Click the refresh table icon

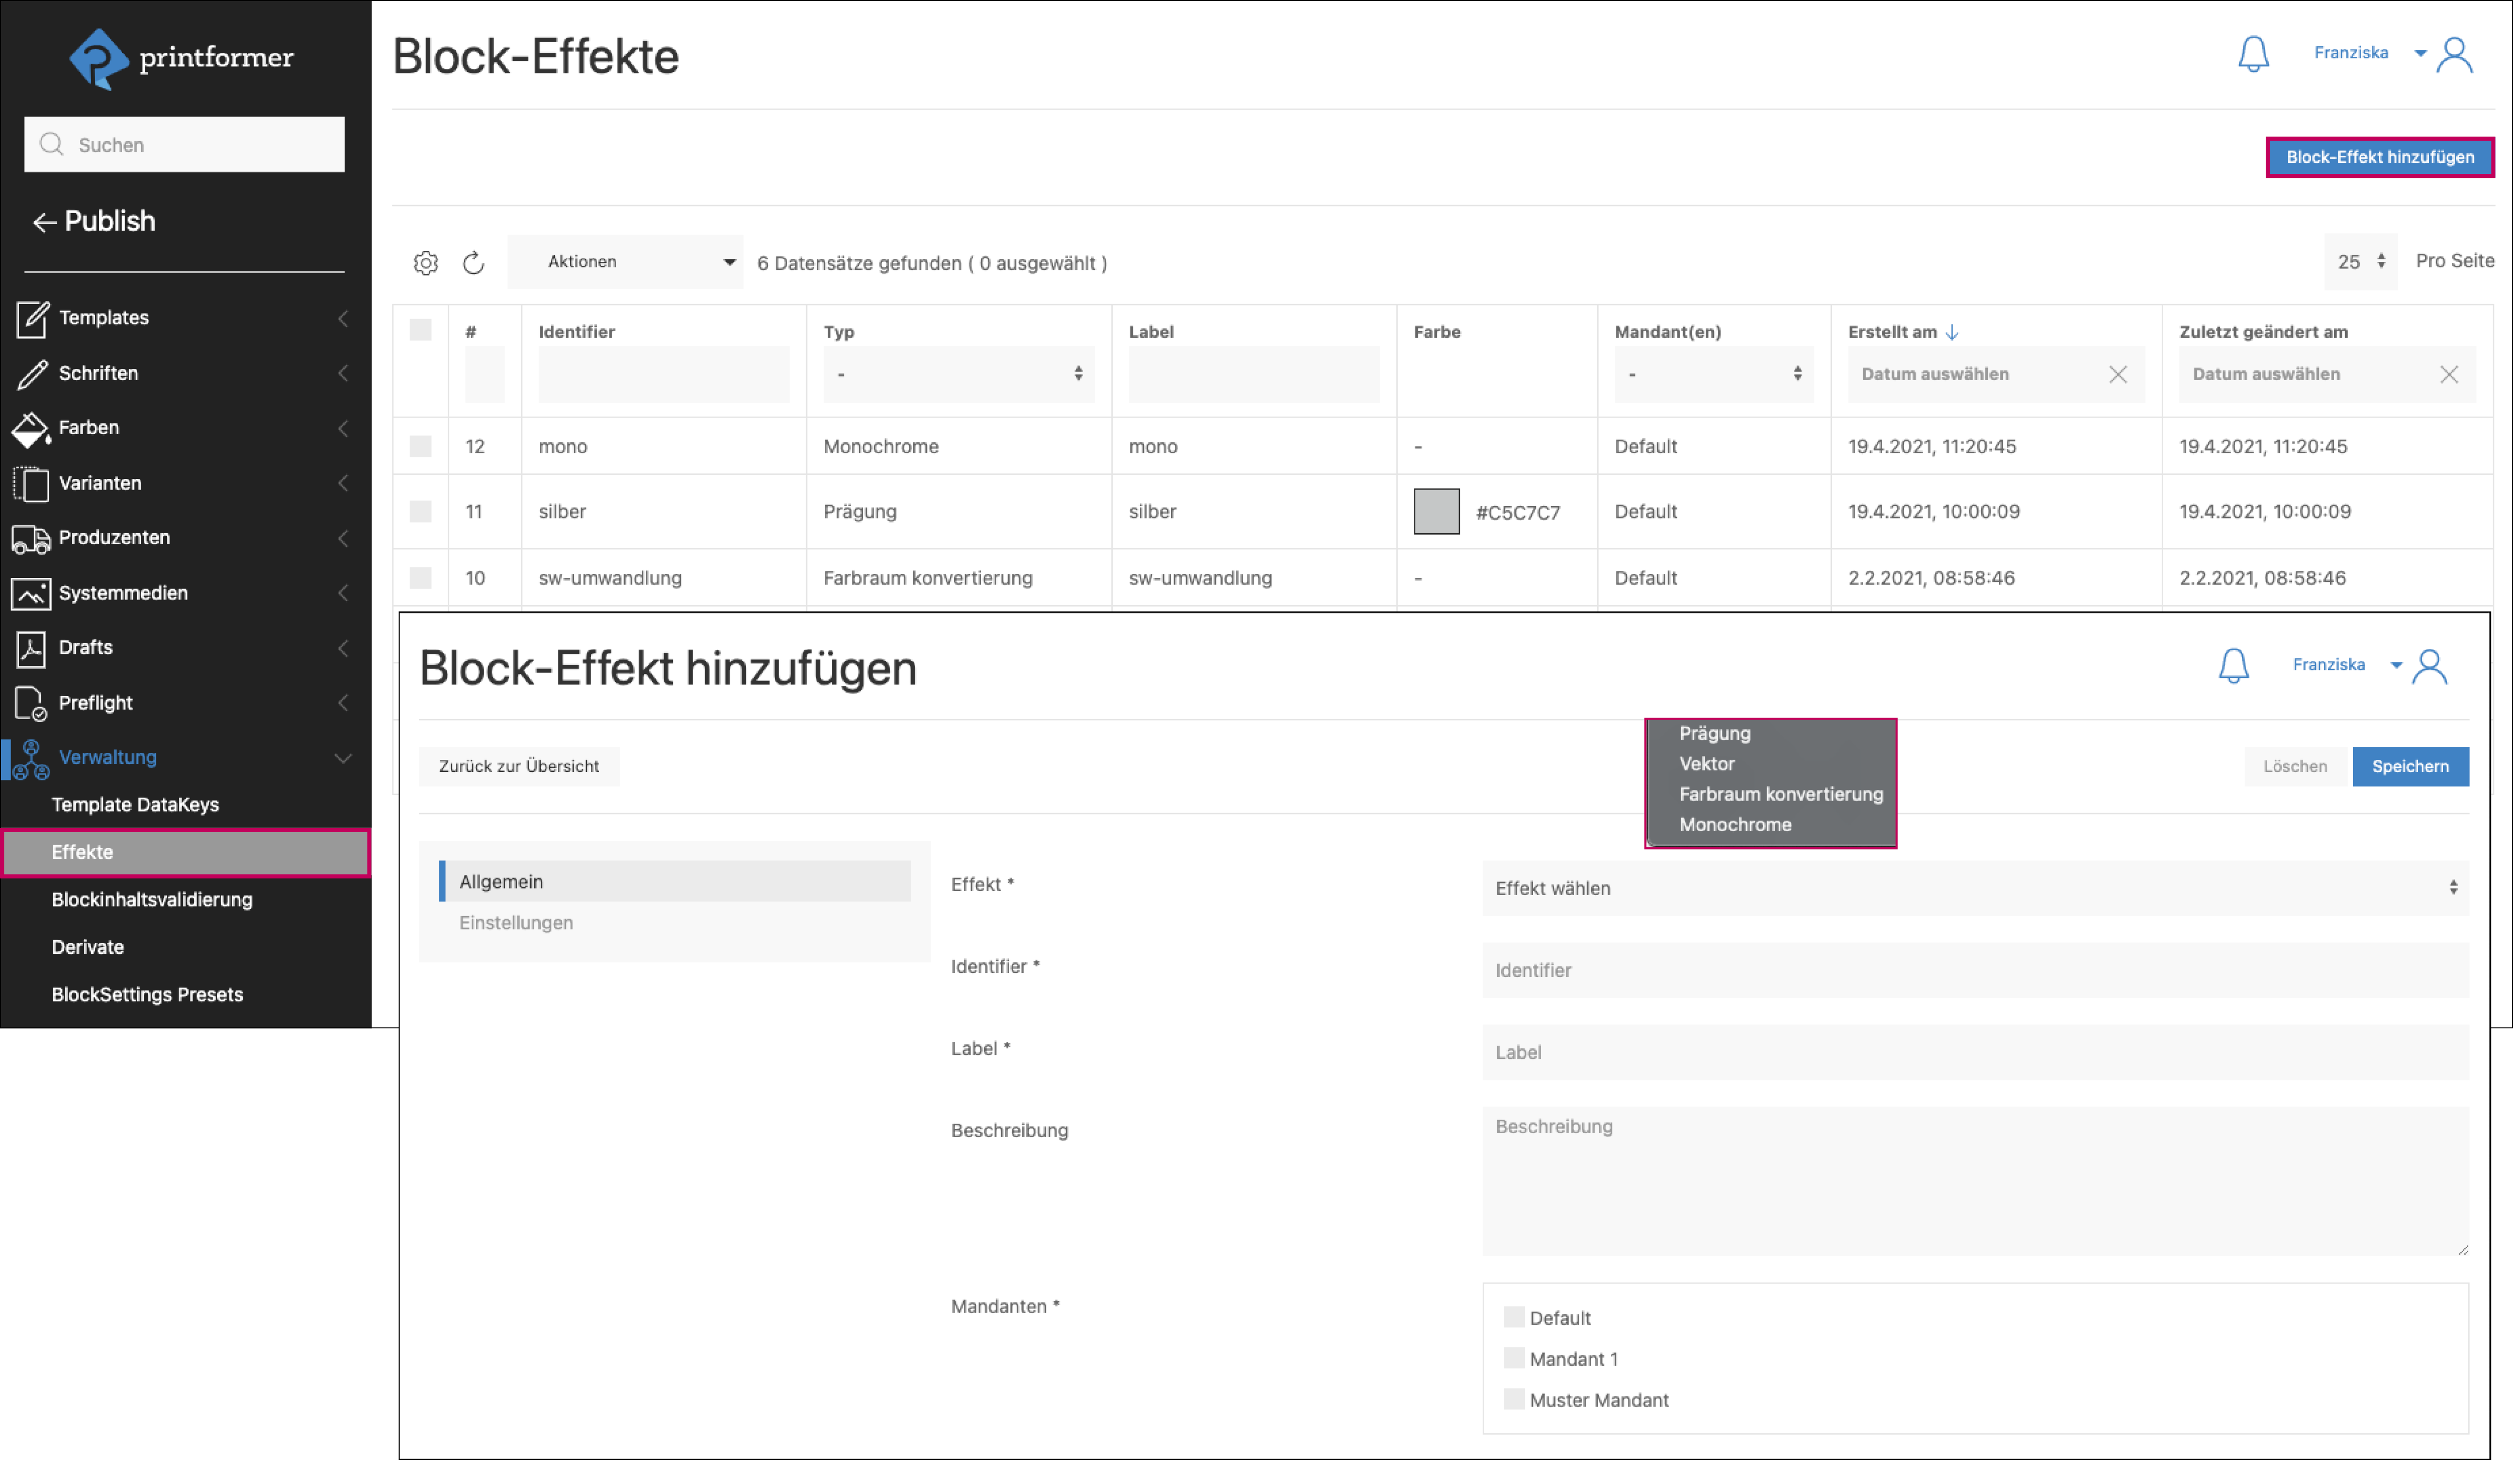(x=473, y=263)
